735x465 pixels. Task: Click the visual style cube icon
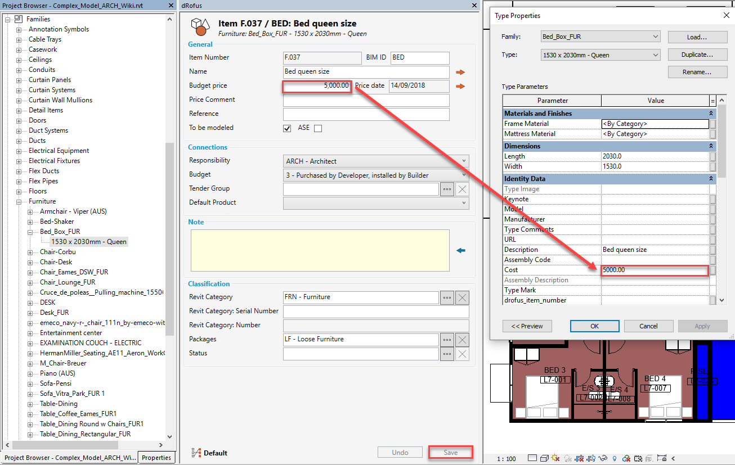pos(544,458)
